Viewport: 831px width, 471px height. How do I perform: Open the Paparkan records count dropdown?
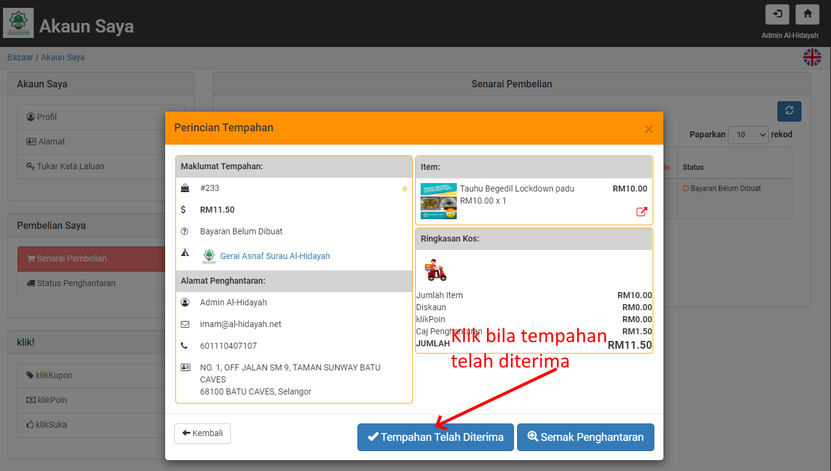[748, 135]
